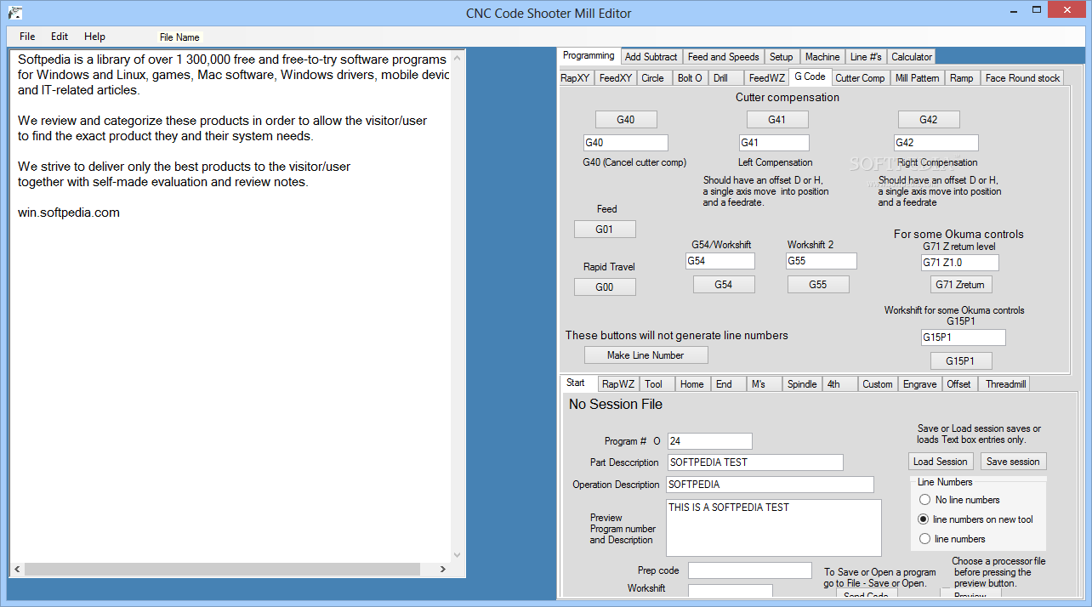Click the G41 button
The height and width of the screenshot is (607, 1092).
777,120
